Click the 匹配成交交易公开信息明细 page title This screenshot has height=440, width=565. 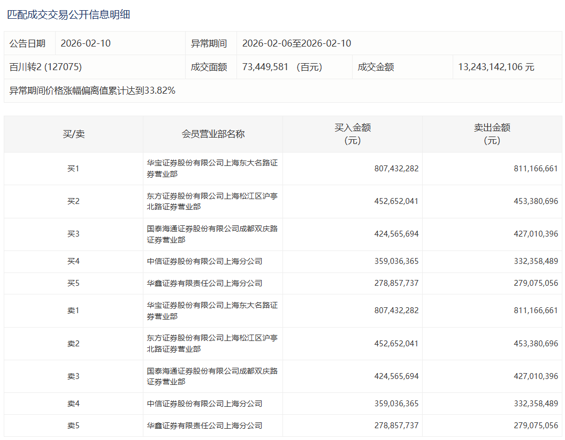pos(68,15)
